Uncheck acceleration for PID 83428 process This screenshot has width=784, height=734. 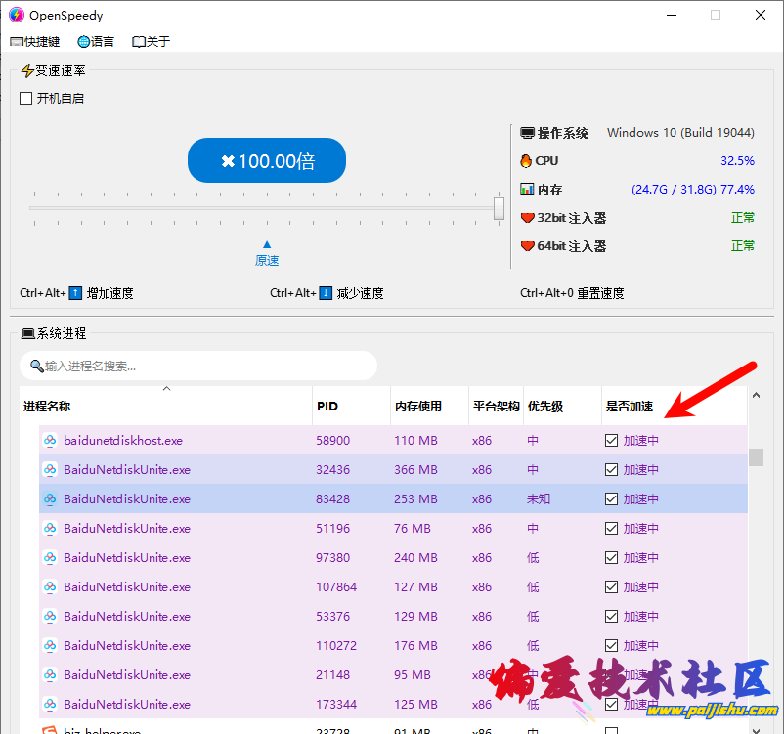pyautogui.click(x=612, y=499)
